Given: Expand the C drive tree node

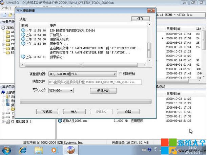Looking at the screenshot, I should (3, 113).
